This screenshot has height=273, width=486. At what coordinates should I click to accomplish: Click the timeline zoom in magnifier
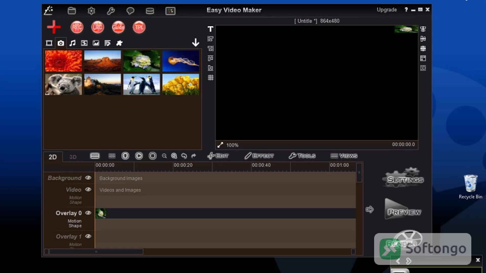[x=174, y=156]
